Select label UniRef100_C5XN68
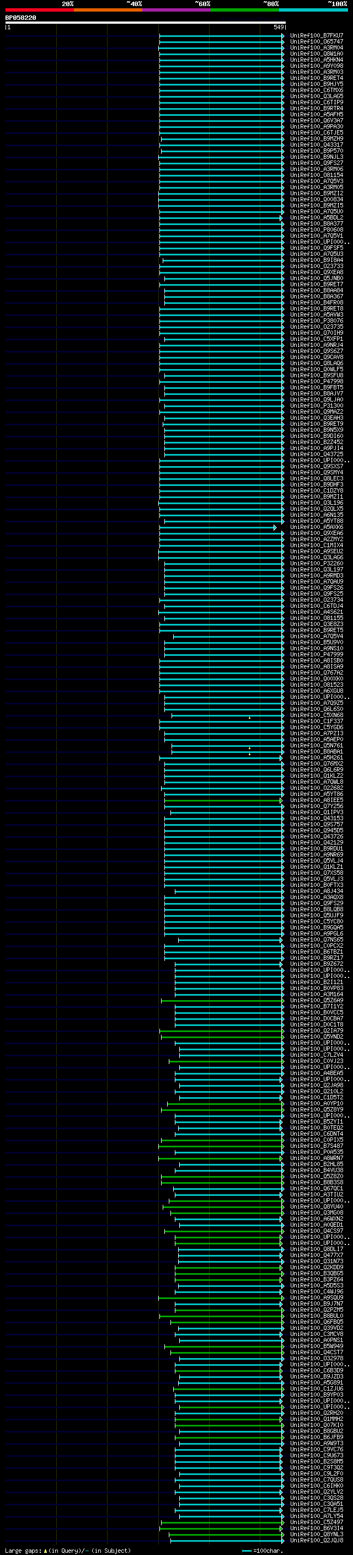The width and height of the screenshot is (353, 1555). click(317, 715)
